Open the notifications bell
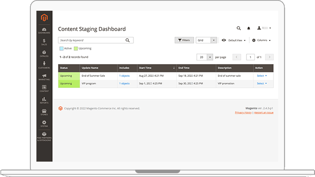The width and height of the screenshot is (315, 177). pyautogui.click(x=249, y=28)
